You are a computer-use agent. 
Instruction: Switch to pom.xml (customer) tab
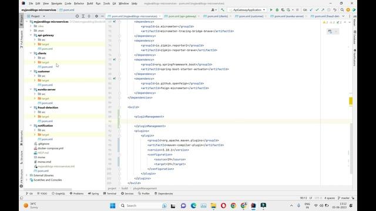[x=251, y=16]
